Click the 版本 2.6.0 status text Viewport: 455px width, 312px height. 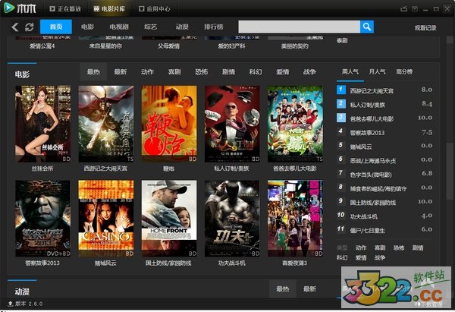[x=29, y=304]
